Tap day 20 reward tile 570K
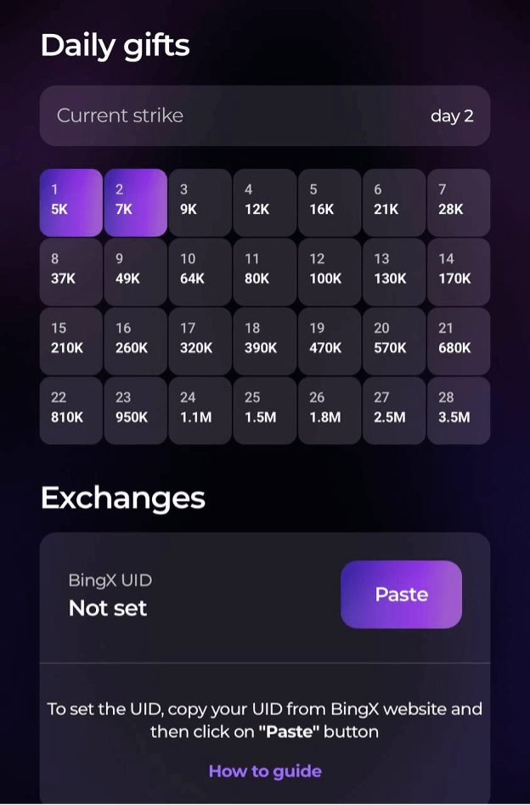 [394, 341]
